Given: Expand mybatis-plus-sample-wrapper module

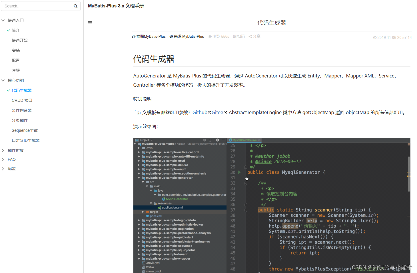Looking at the screenshot, I should 139,258.
